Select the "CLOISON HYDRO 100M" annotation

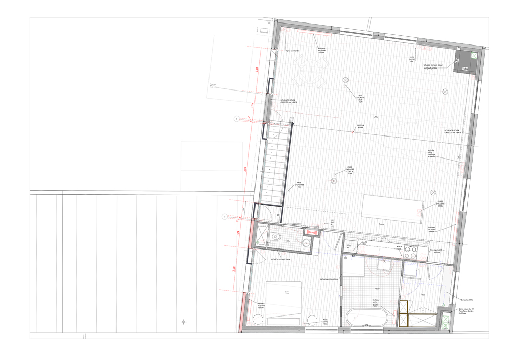tap(281, 260)
